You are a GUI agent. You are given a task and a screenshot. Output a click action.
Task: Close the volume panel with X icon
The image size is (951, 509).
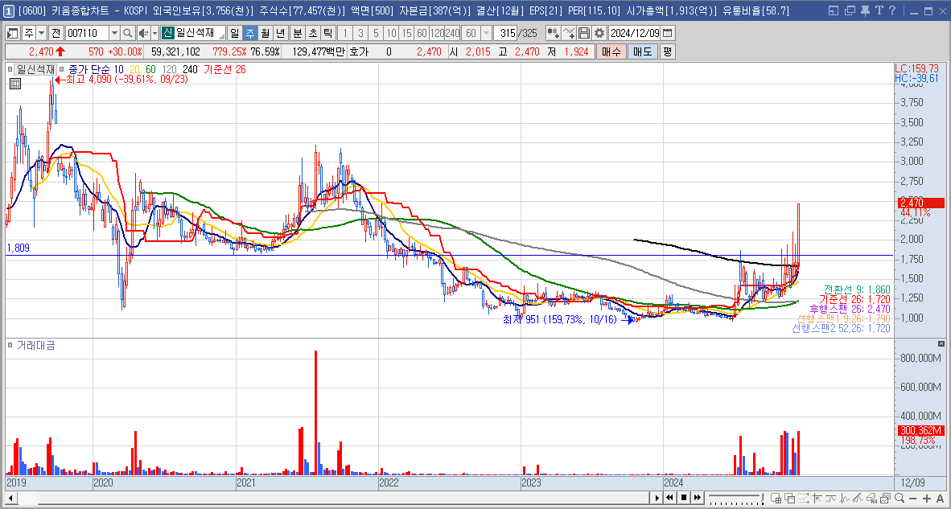coord(941,343)
